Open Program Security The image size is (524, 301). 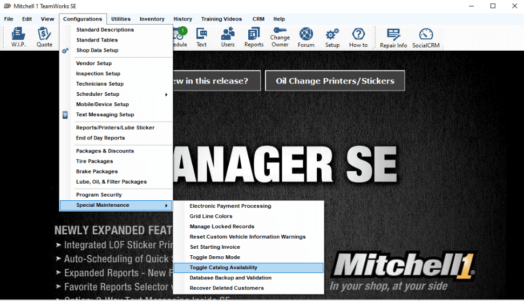click(99, 195)
